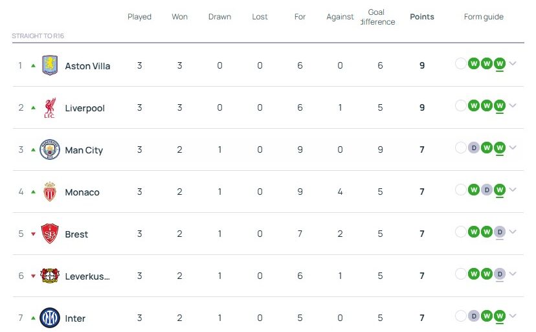Expand Monaco's row details chevron

[x=513, y=190]
